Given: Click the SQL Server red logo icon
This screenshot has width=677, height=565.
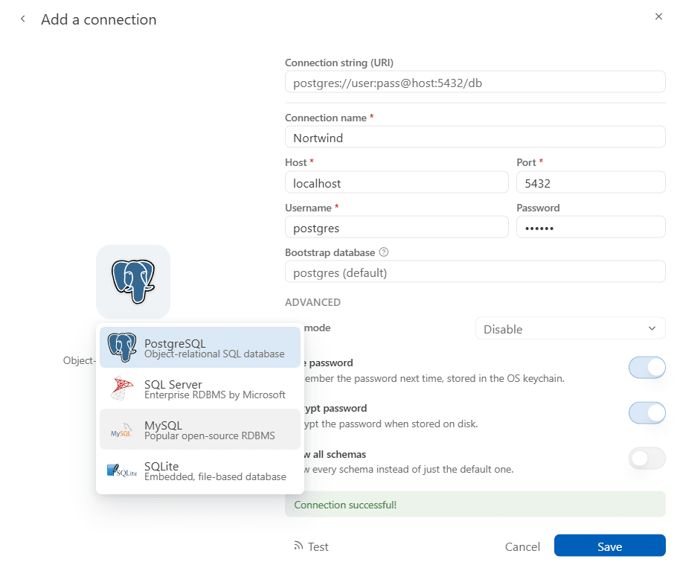Looking at the screenshot, I should (x=122, y=388).
